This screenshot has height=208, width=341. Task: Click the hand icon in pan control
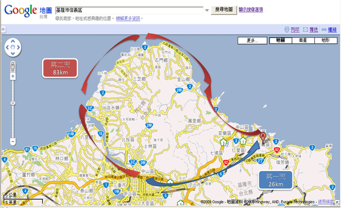13,47
